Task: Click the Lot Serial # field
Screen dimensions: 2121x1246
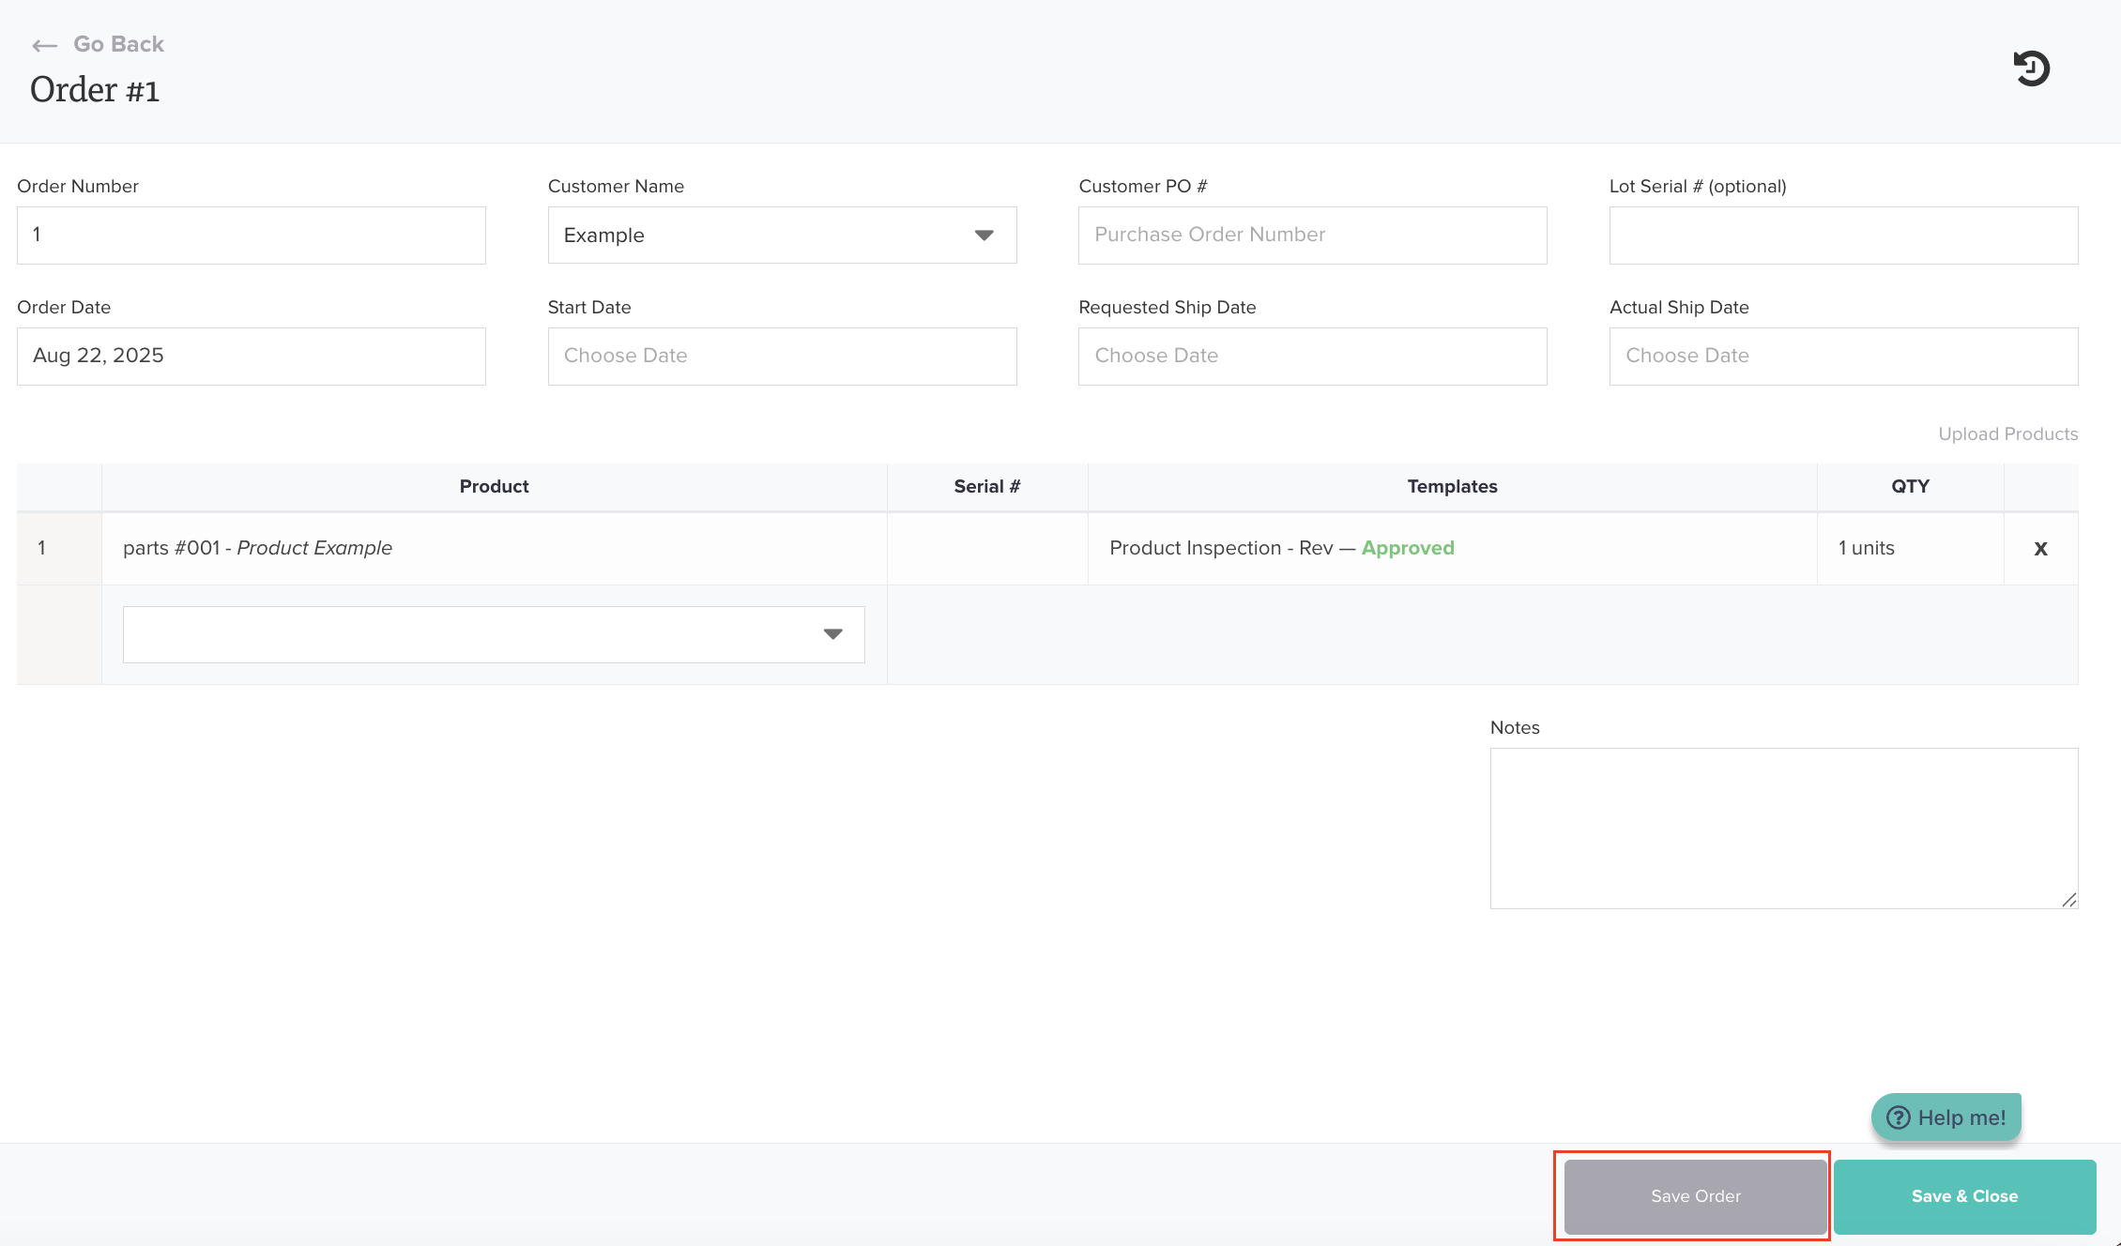Action: tap(1843, 236)
